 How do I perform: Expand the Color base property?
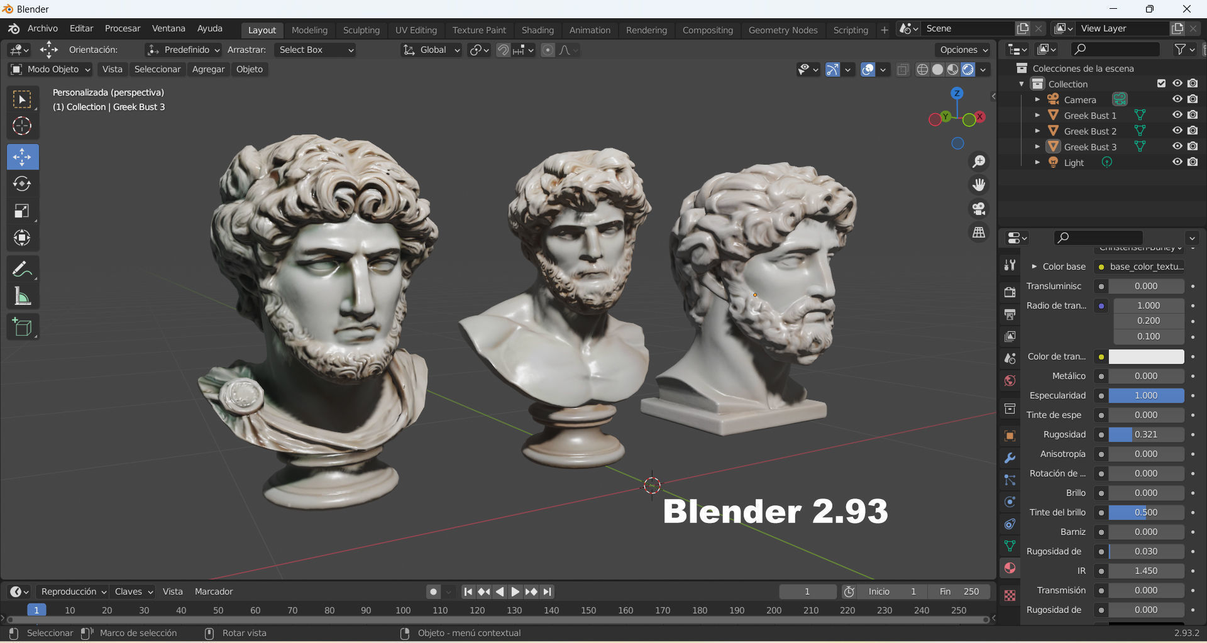1034,267
